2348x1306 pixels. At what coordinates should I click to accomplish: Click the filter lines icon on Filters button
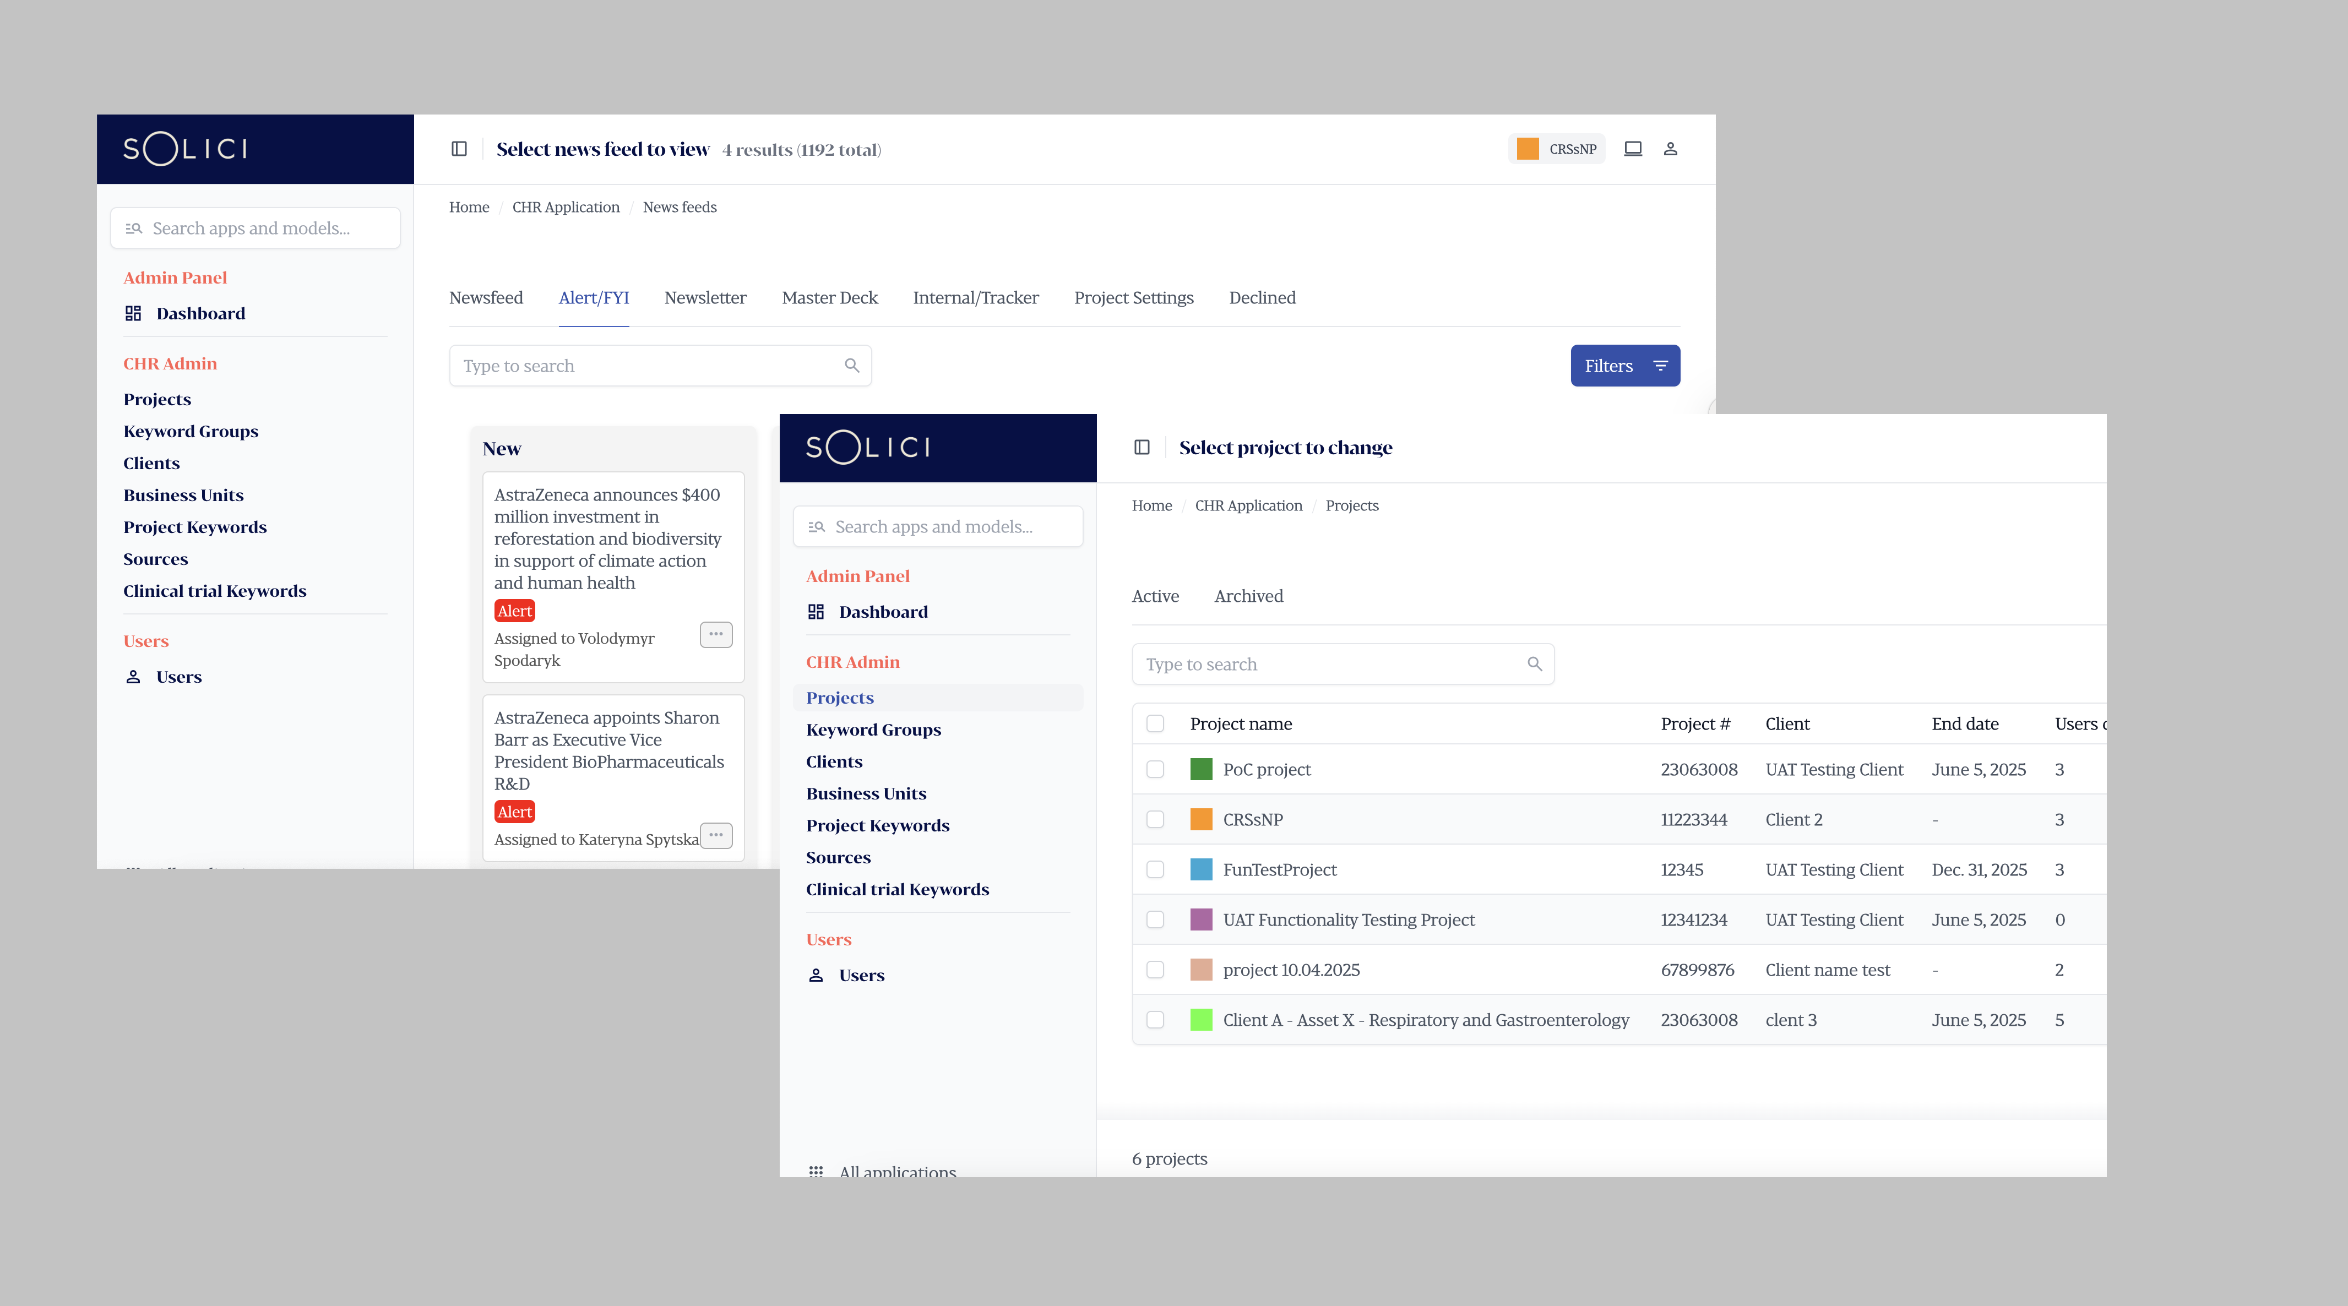click(x=1661, y=366)
